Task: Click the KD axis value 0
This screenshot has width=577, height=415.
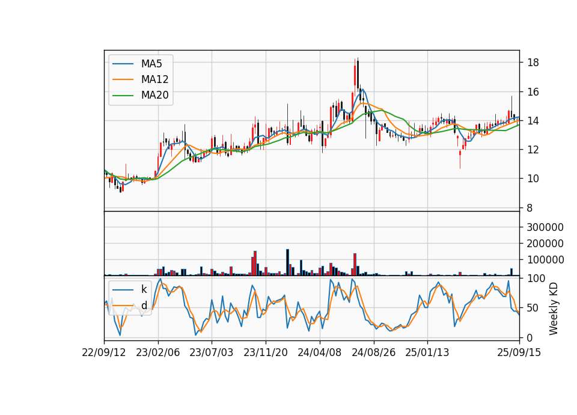Action: click(x=530, y=337)
